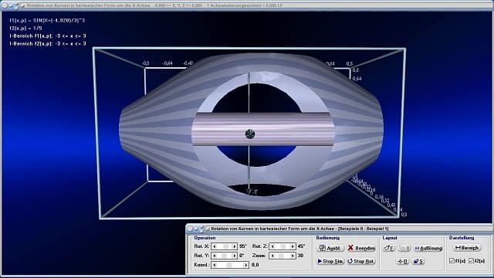
Task: Decrease Koord. with left arrow
Action: pyautogui.click(x=215, y=265)
